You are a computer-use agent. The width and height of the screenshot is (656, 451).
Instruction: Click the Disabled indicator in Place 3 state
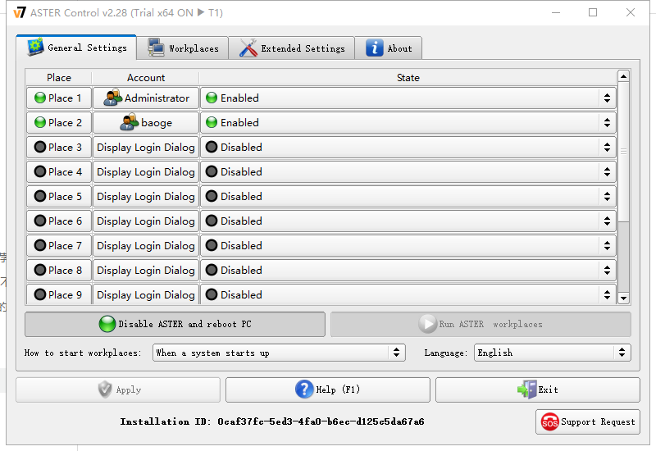(x=212, y=147)
